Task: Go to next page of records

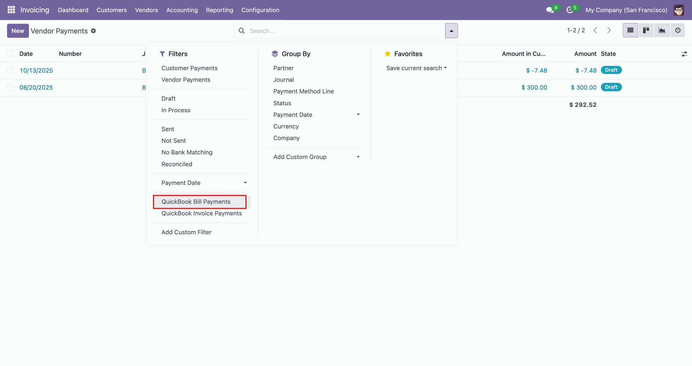Action: (x=609, y=31)
